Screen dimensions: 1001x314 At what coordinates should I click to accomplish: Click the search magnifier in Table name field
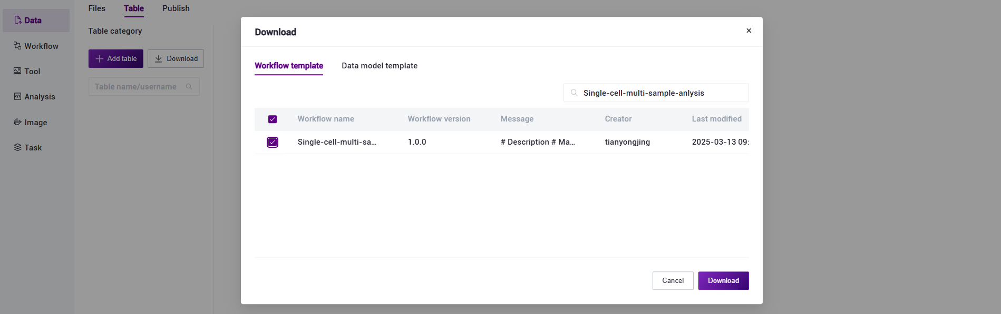(189, 87)
